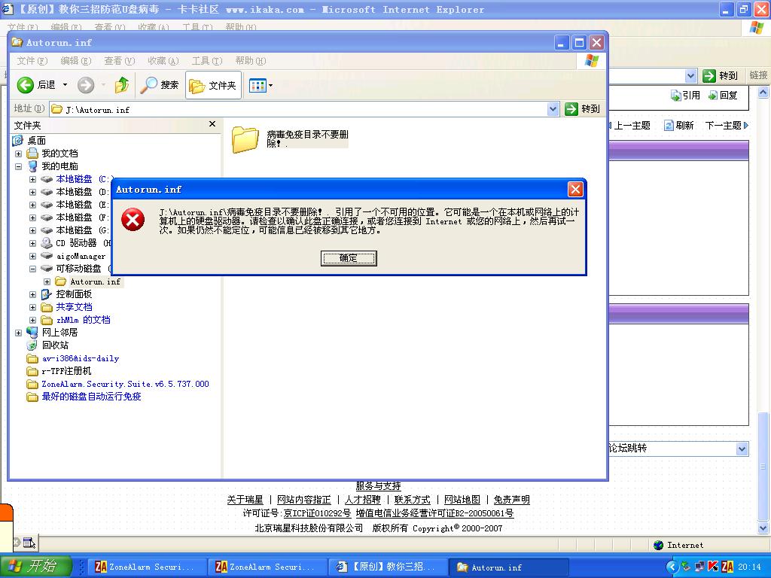
Task: Select Autorun.inf folder in tree
Action: (x=95, y=281)
